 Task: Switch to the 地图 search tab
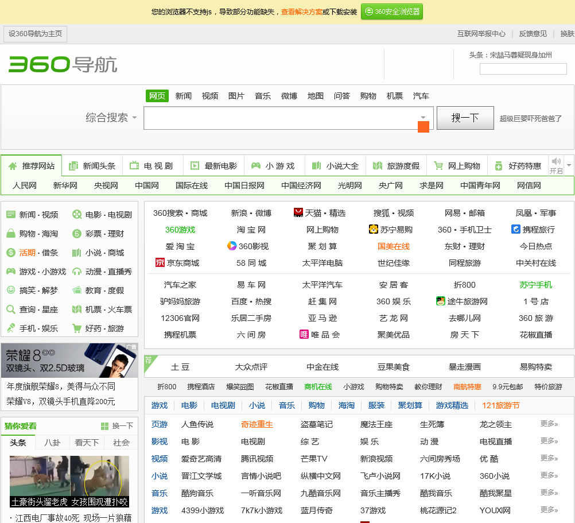316,96
